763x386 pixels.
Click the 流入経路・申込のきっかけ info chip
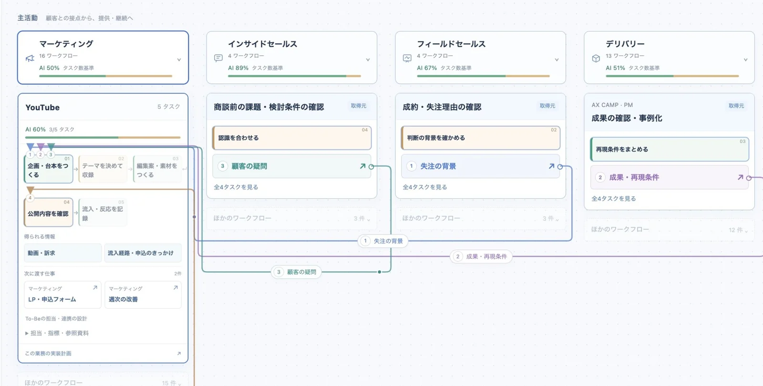[143, 253]
